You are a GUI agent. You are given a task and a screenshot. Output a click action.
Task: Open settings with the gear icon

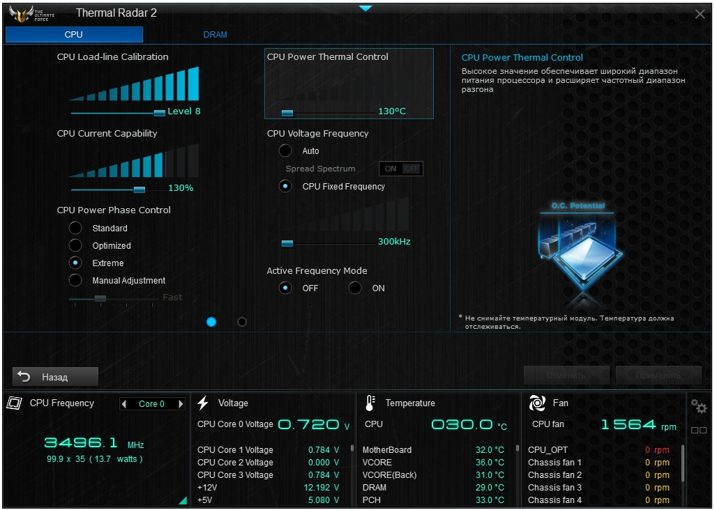tap(698, 405)
